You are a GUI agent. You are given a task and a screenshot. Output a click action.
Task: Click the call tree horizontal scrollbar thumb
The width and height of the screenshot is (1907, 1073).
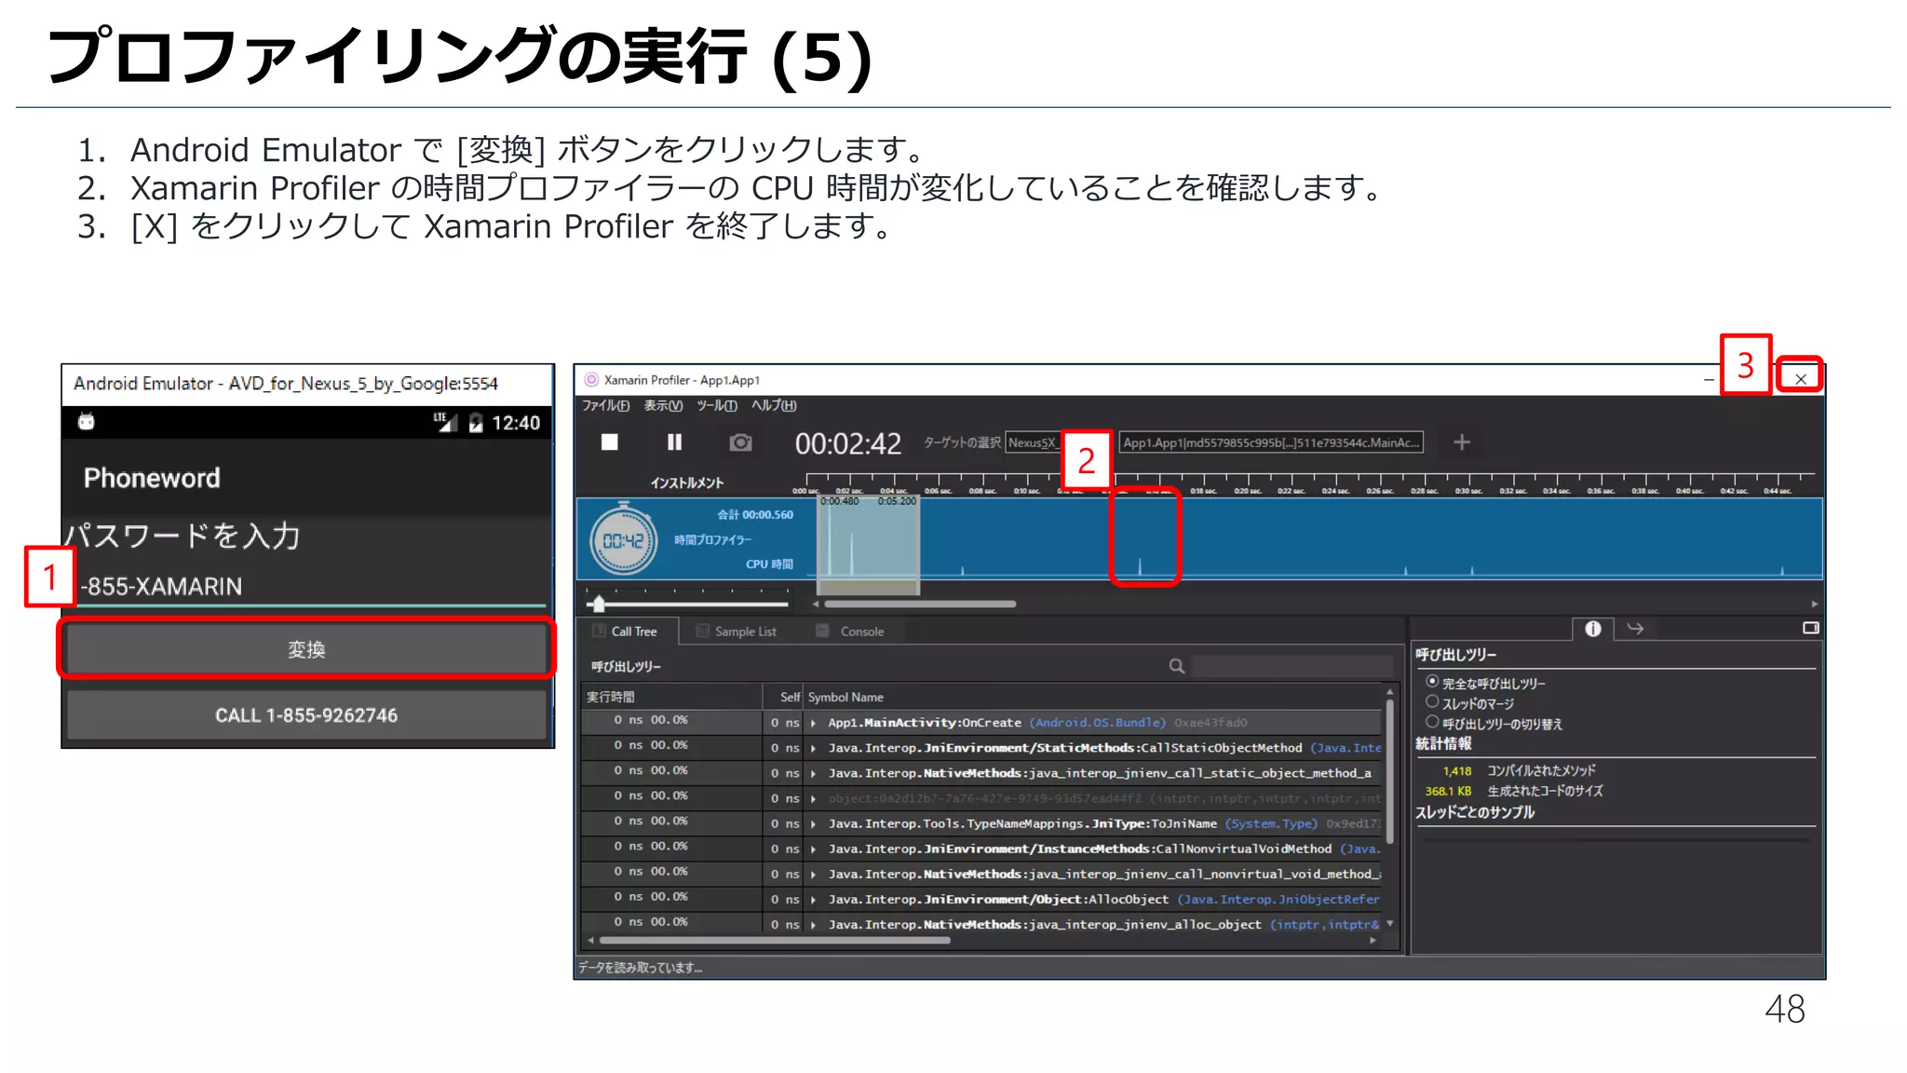774,941
